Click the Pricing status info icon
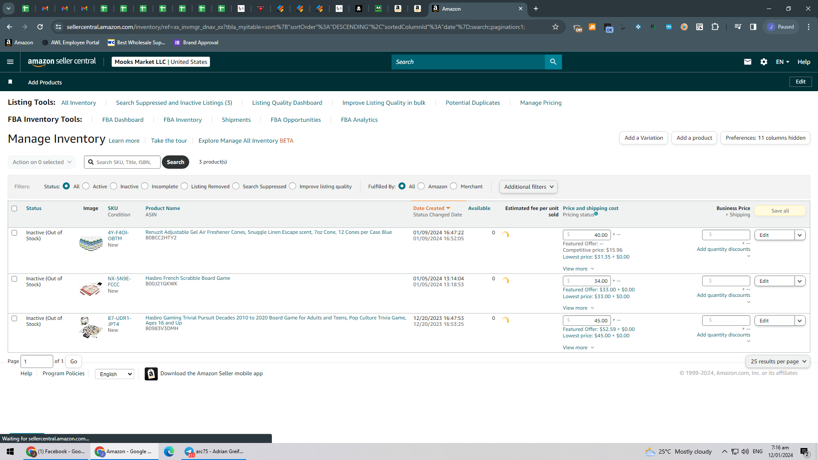Viewport: 818px width, 460px height. tap(596, 214)
